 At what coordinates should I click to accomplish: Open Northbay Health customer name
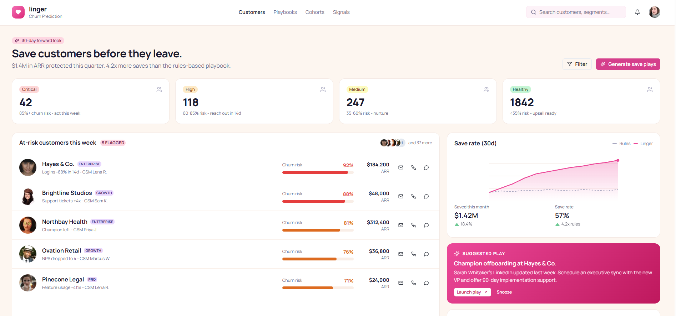point(65,222)
